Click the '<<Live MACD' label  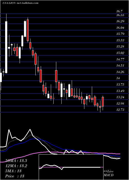coord(109,173)
